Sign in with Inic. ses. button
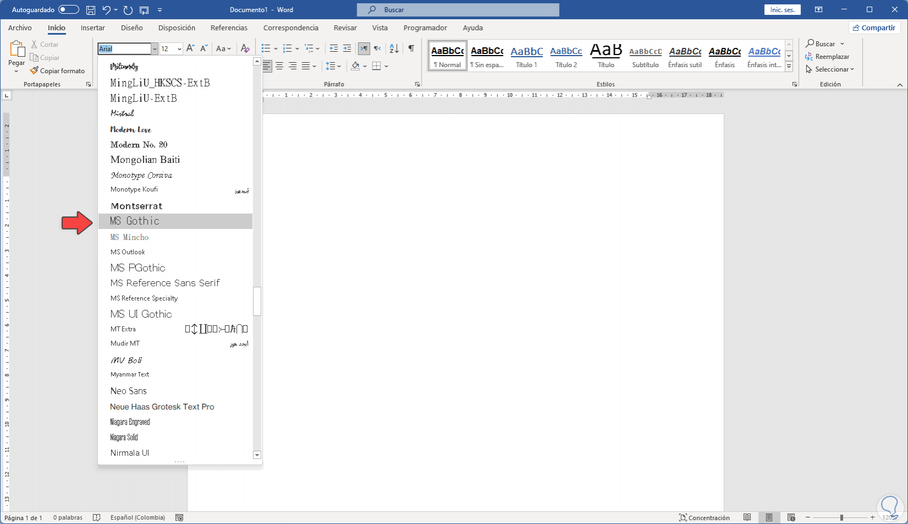 (x=783, y=10)
